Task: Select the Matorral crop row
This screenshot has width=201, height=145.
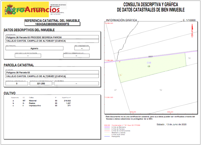Action: click(42, 101)
